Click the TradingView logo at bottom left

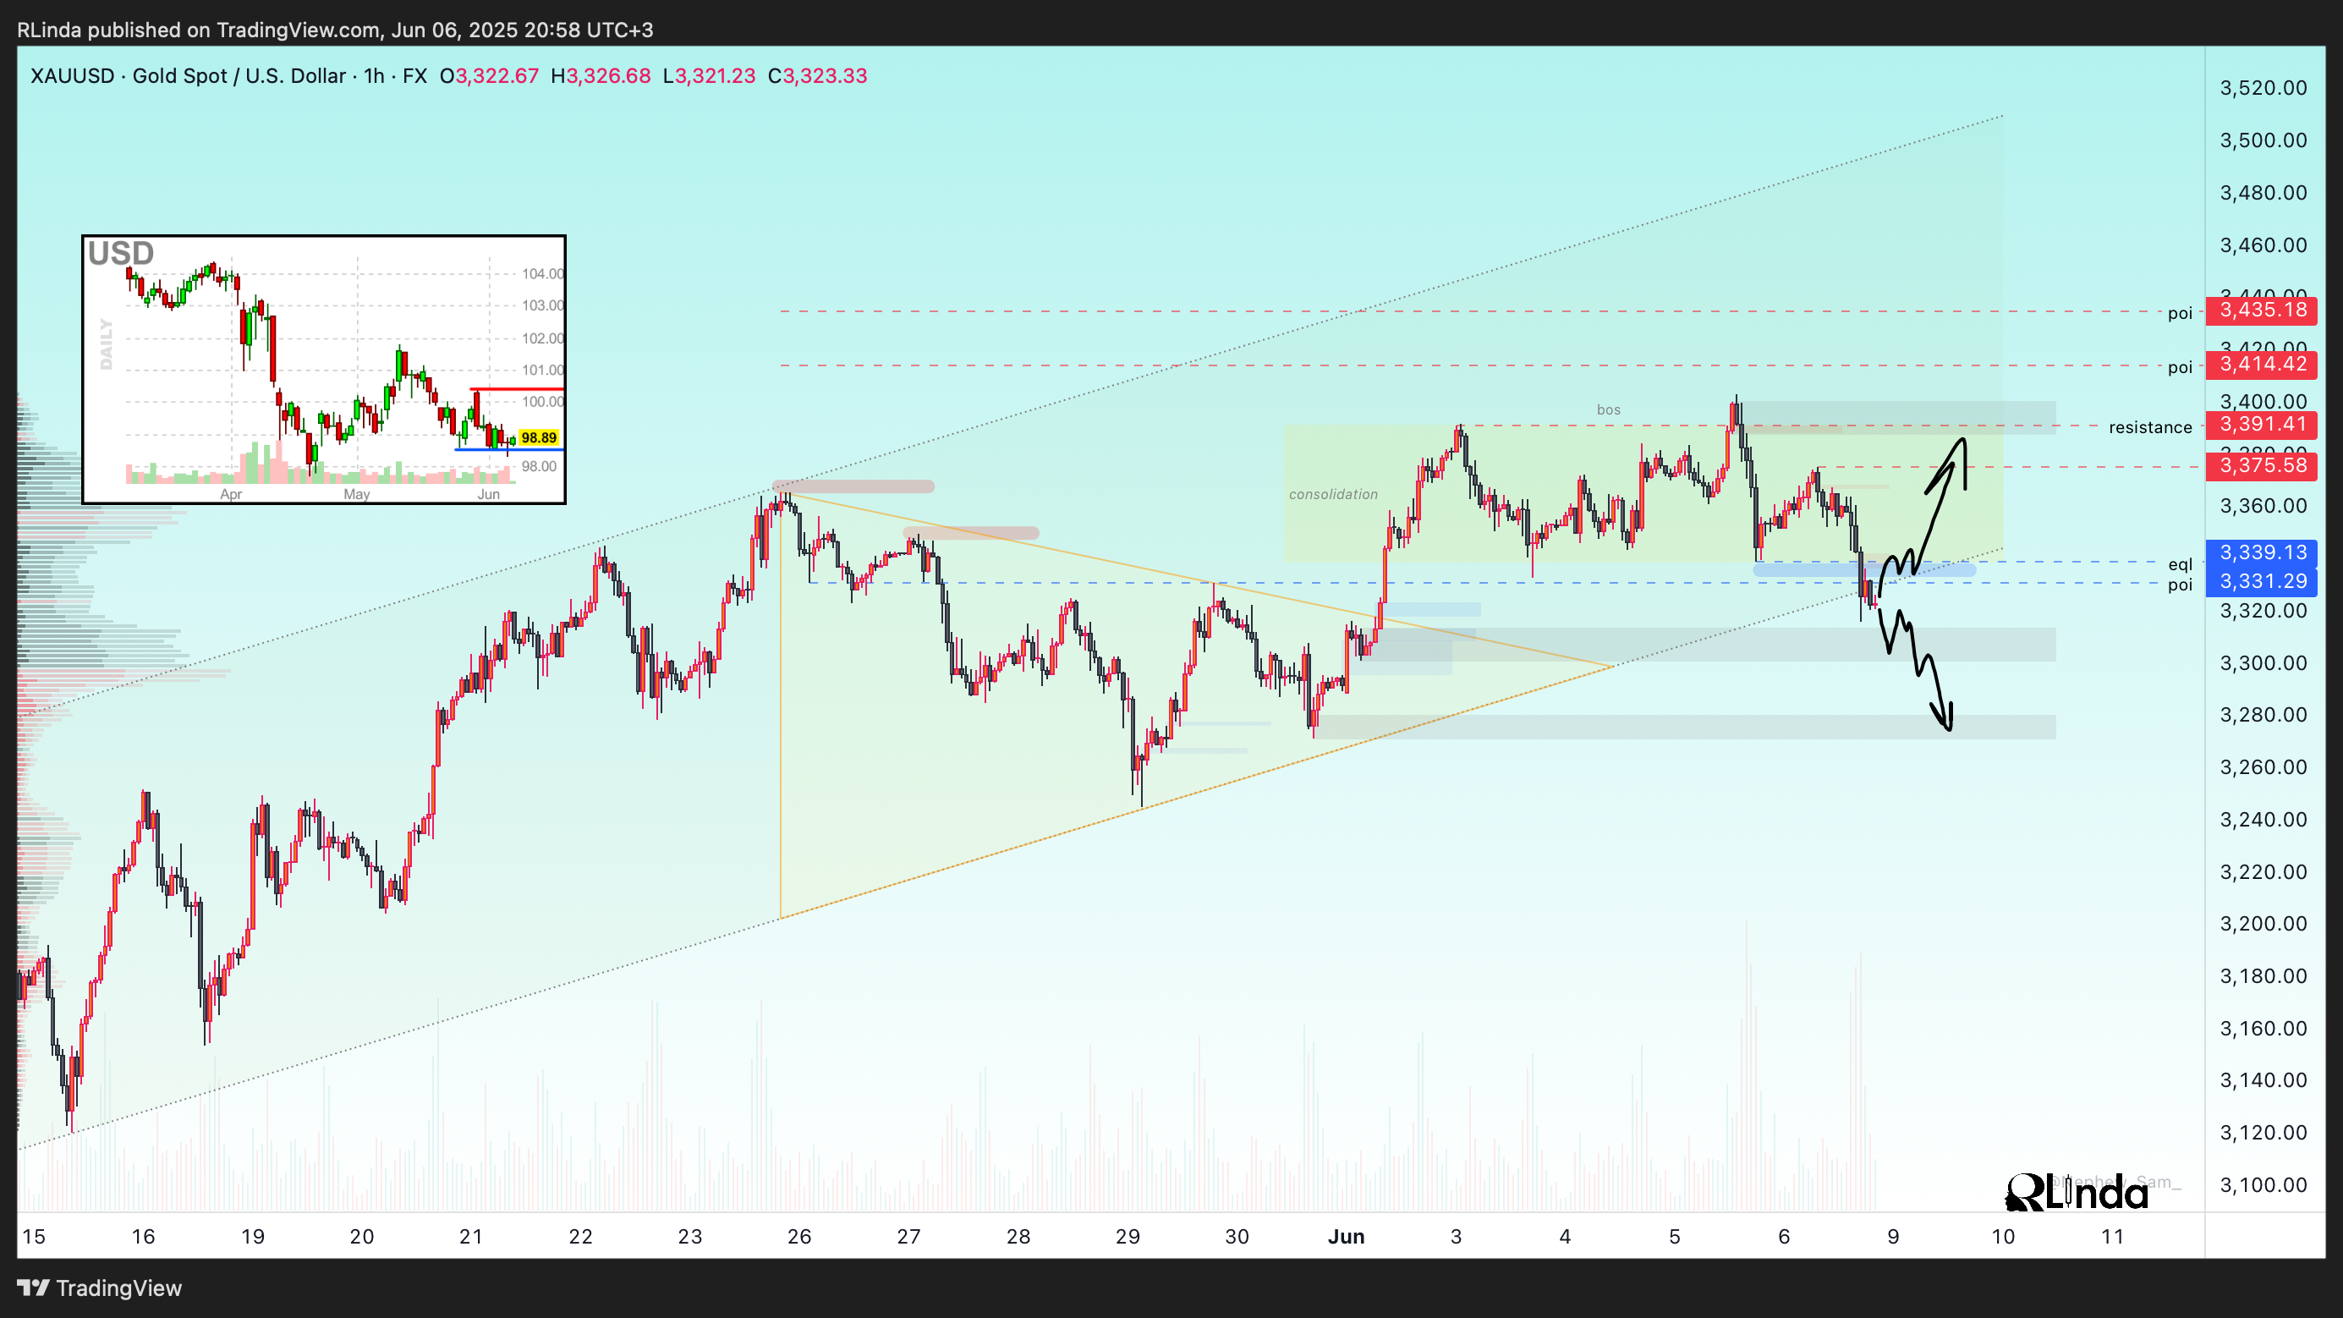click(100, 1288)
